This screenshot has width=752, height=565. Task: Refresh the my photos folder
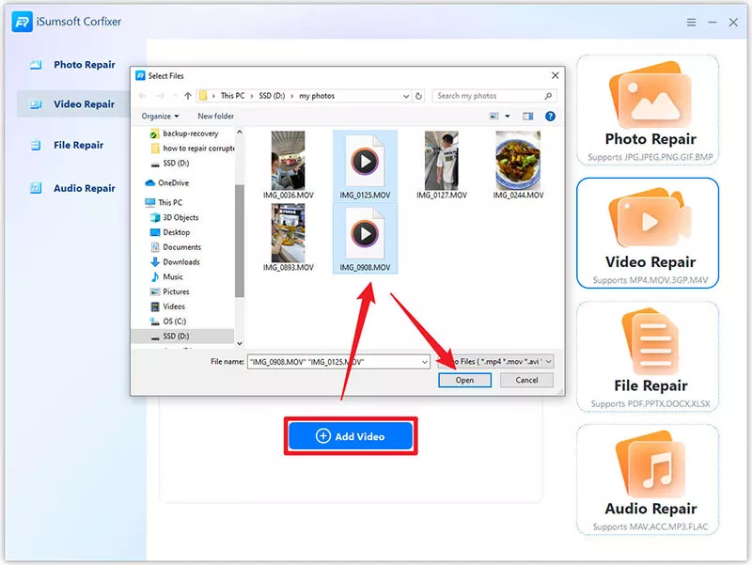coord(418,96)
